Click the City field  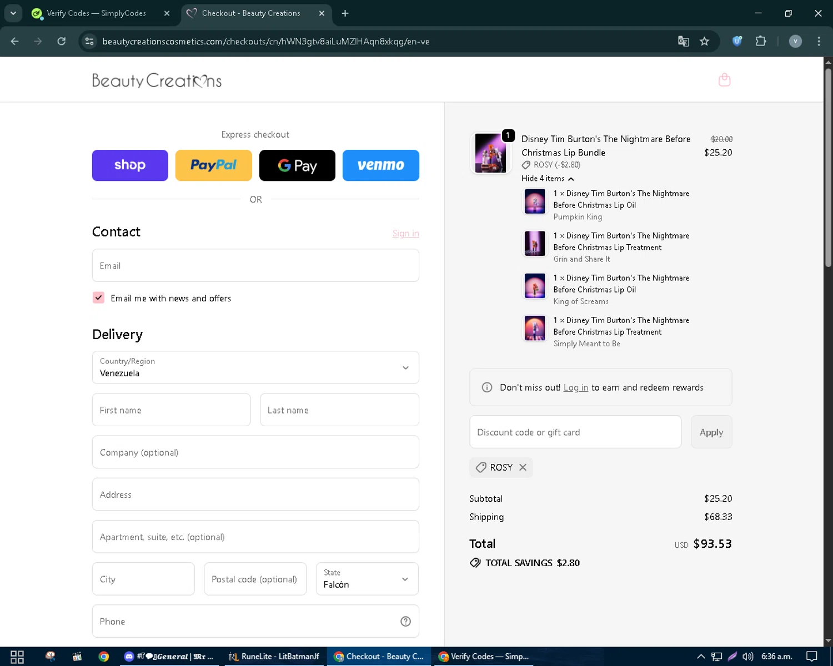pyautogui.click(x=143, y=579)
